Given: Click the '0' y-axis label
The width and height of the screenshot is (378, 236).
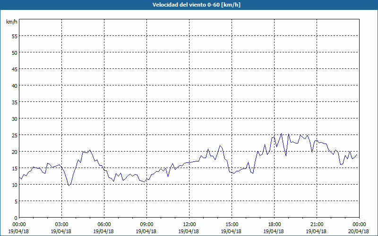Looking at the screenshot, I should pos(16,218).
